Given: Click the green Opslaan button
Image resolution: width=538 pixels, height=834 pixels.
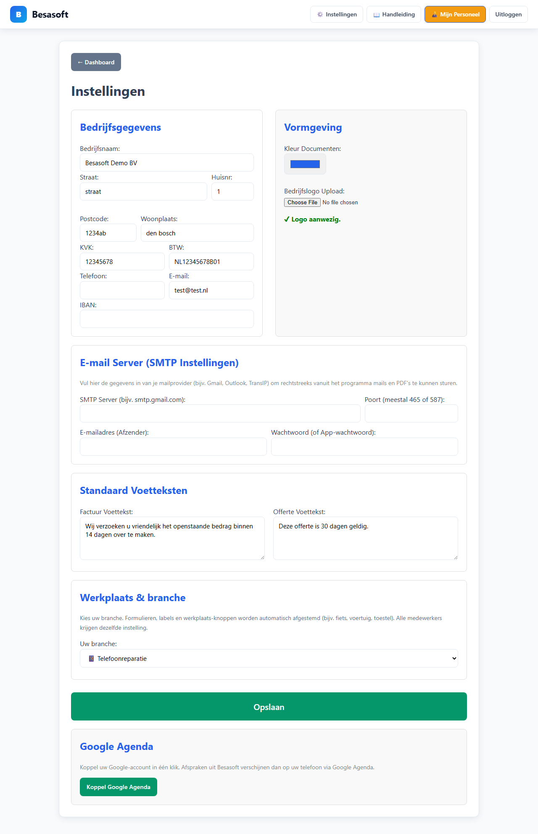Looking at the screenshot, I should (269, 707).
